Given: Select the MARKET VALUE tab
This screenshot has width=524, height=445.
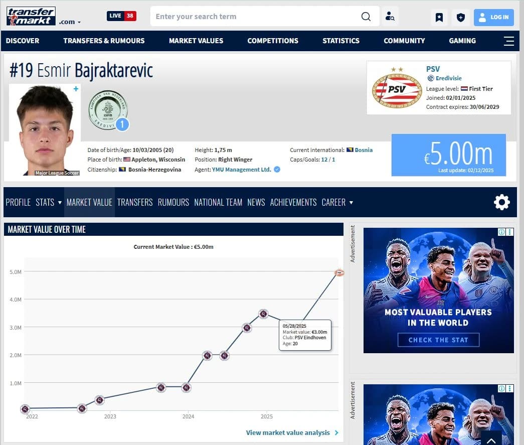Looking at the screenshot, I should 89,202.
